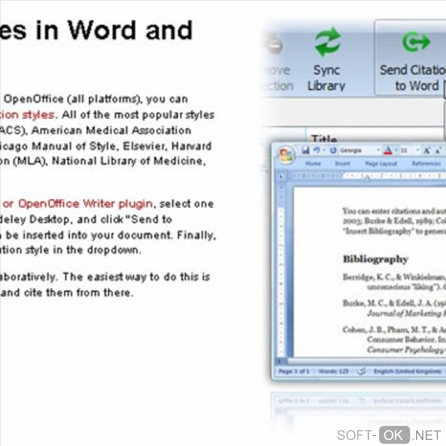Click the tab selector at ruler corner
This screenshot has height=446, width=446.
pyautogui.click(x=281, y=176)
